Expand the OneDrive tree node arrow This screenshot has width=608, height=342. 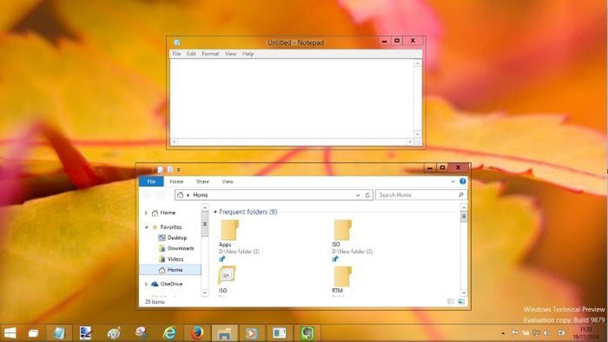[146, 284]
